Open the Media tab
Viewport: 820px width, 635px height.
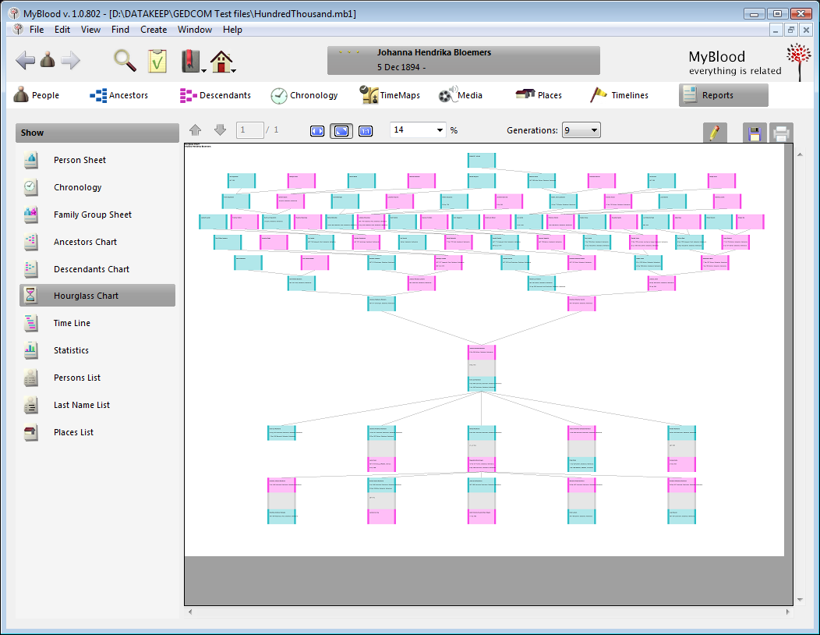coord(460,94)
